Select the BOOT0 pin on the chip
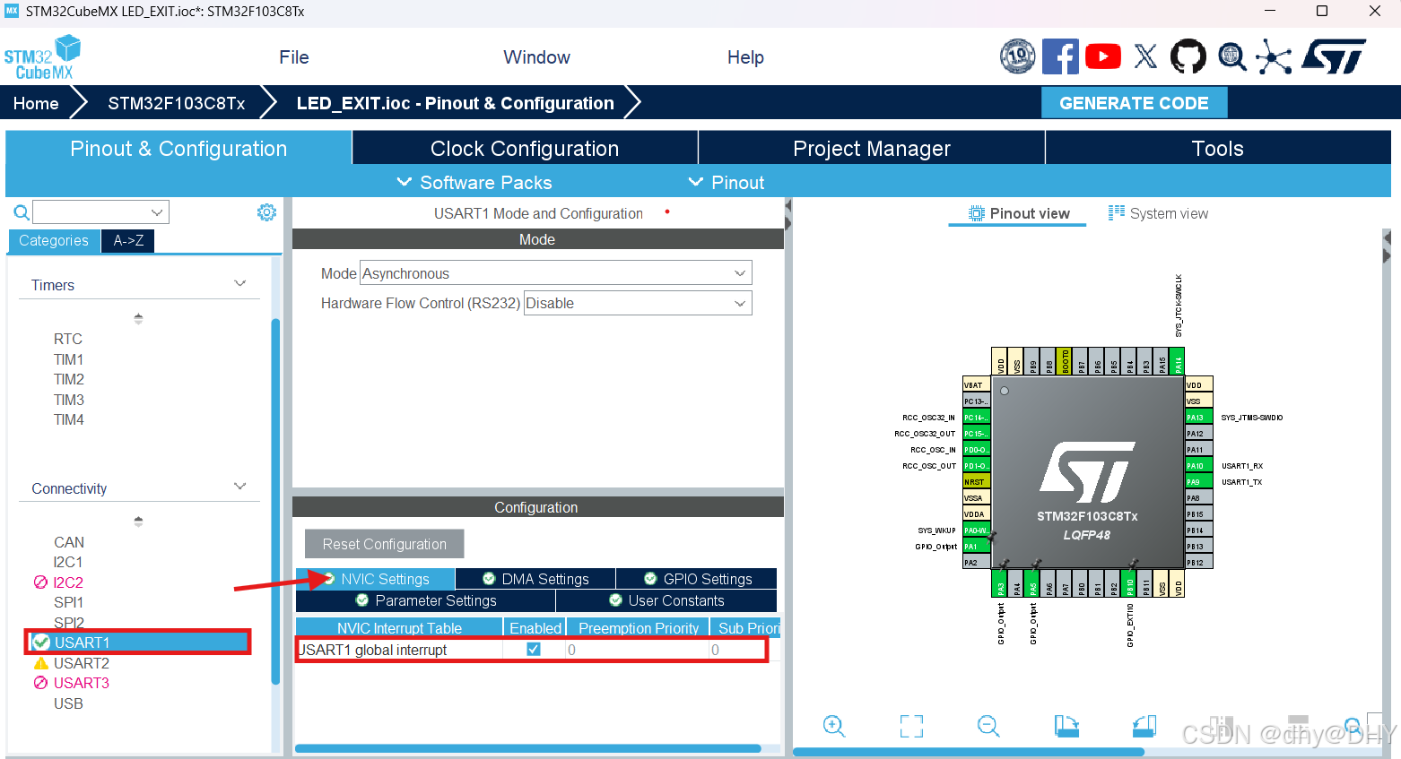Viewport: 1401px width, 759px height. [x=1066, y=361]
